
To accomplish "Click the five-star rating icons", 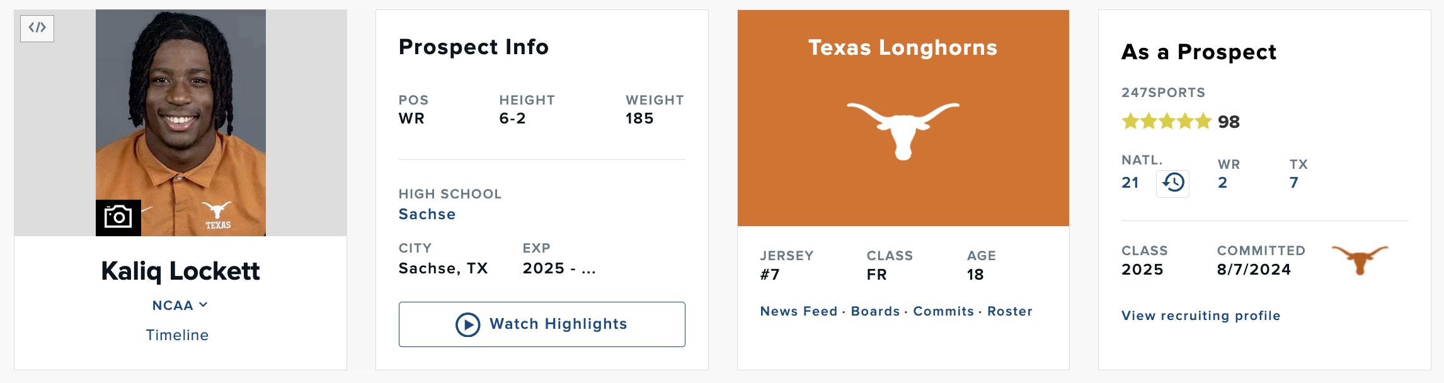I will tap(1166, 121).
